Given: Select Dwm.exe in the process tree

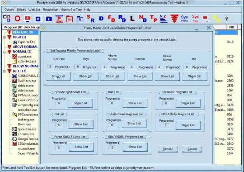Looking at the screenshot, I should tap(24, 124).
